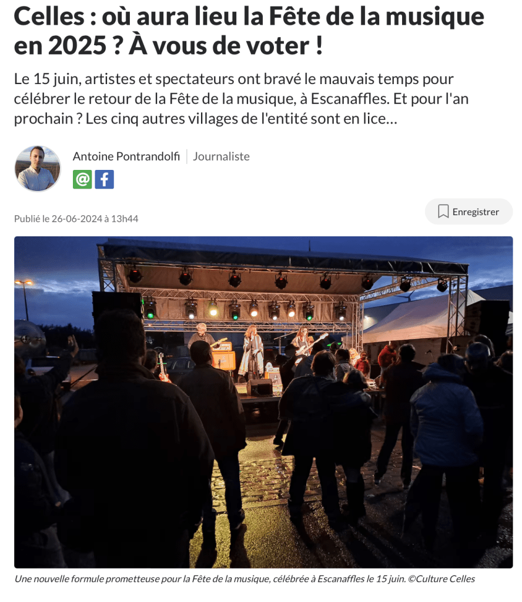Click the '2025' in the headline
Viewport: 522px width, 602px height.
click(77, 46)
